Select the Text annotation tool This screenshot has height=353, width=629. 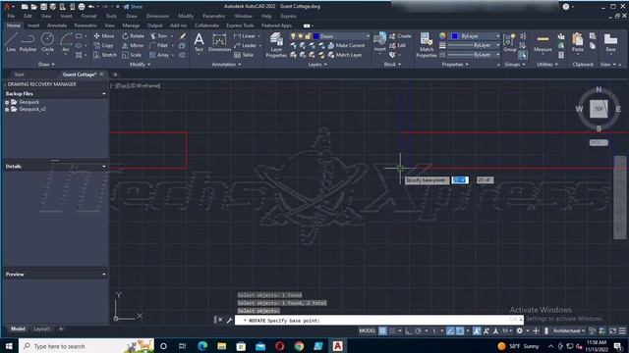[199, 42]
